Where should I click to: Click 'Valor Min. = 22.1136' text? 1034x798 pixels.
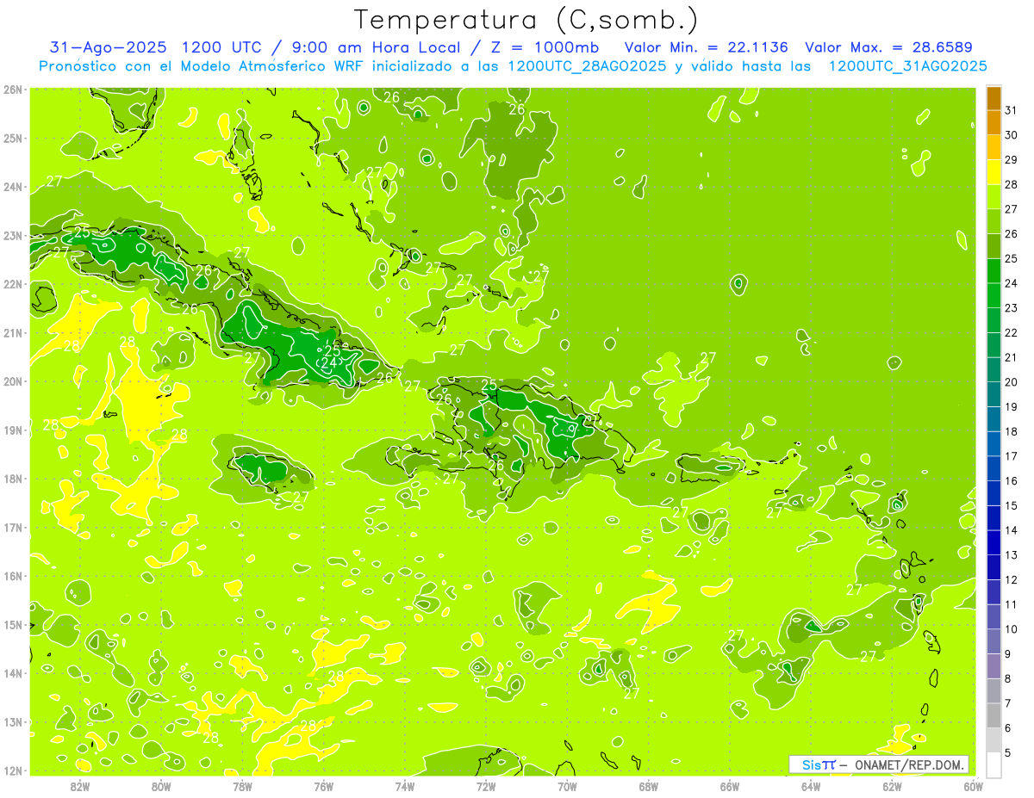706,47
